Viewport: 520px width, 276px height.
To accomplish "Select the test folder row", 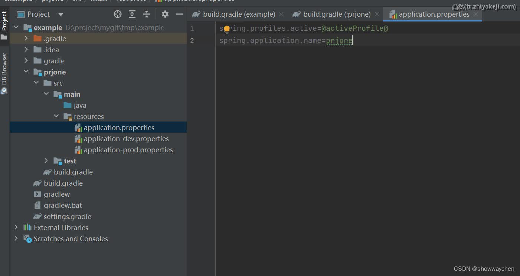I will tap(98, 161).
